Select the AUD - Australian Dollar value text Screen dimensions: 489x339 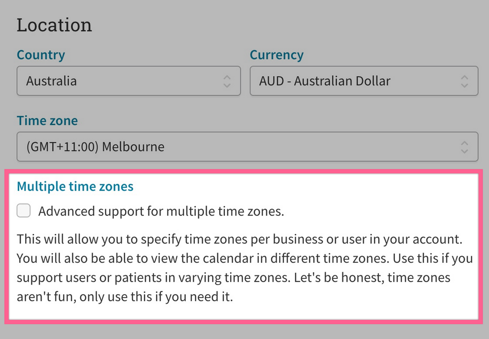click(323, 81)
